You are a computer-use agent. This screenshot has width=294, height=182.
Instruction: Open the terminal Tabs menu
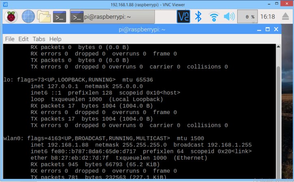click(x=39, y=39)
